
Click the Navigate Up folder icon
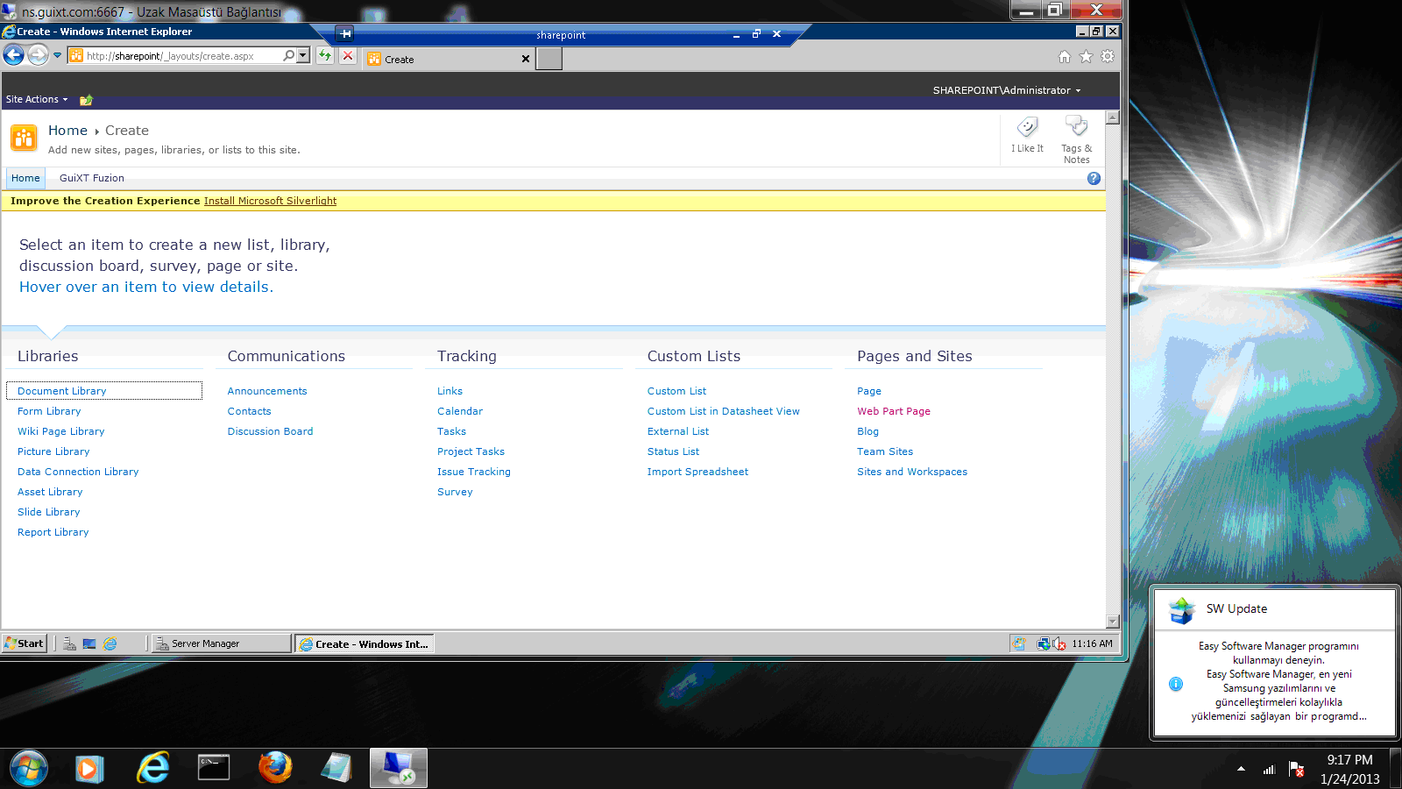(86, 100)
